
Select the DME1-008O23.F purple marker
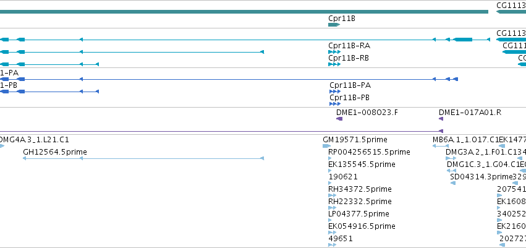tap(339, 119)
